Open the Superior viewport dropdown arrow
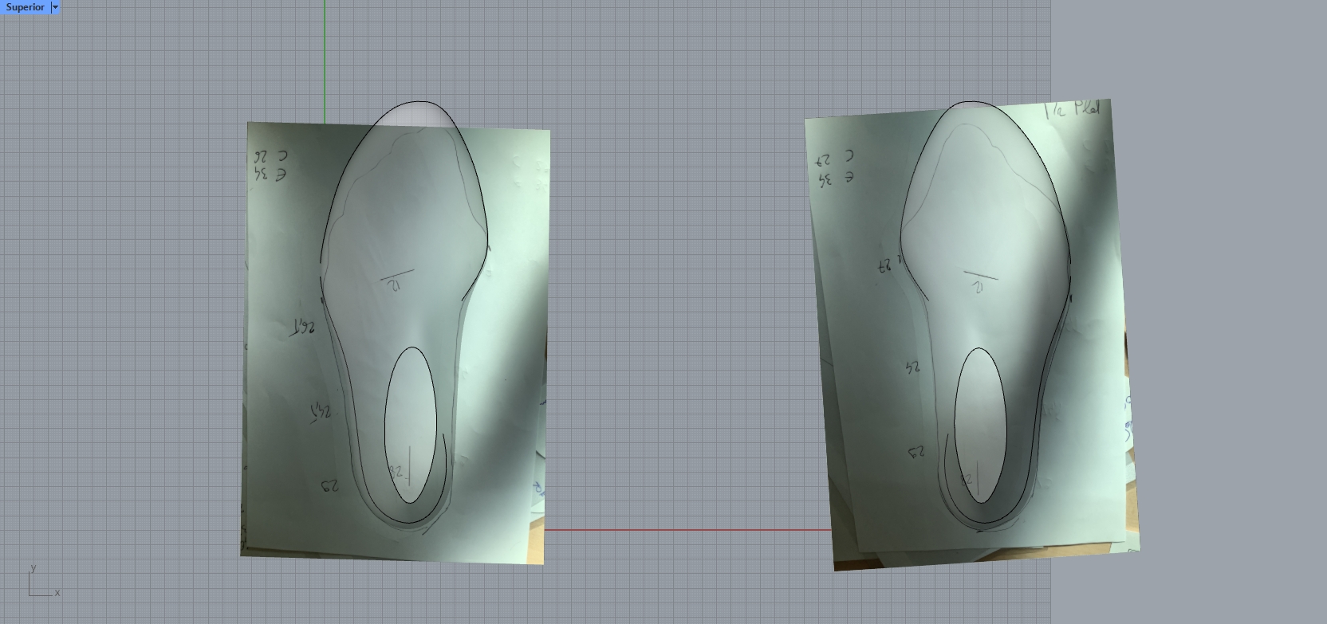 pyautogui.click(x=55, y=7)
